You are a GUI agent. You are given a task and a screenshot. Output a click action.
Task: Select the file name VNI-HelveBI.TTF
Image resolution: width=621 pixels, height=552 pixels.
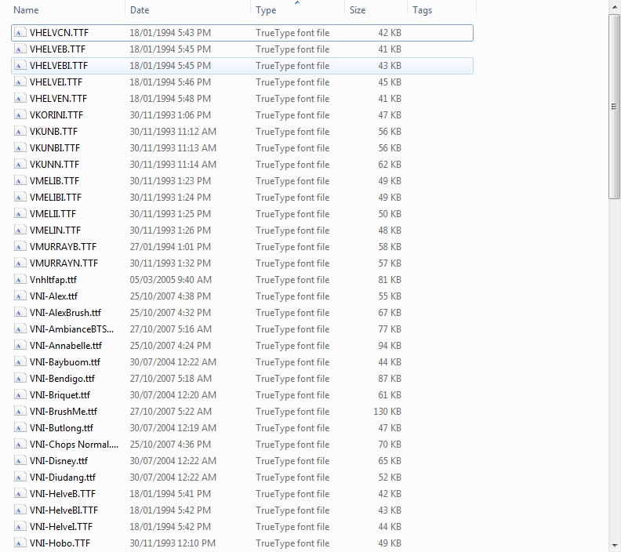pos(64,510)
